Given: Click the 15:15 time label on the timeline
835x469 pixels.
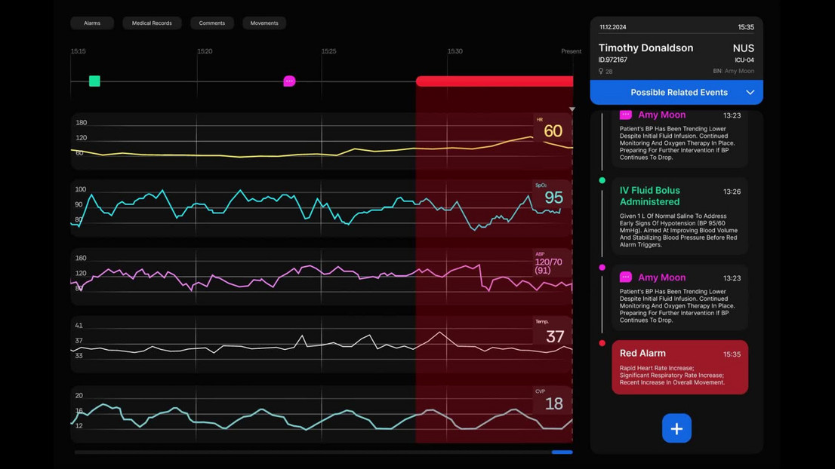Looking at the screenshot, I should pos(79,51).
